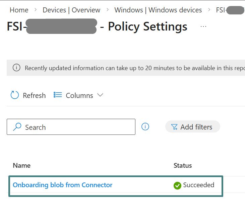This screenshot has width=245, height=211.
Task: Navigate to the Devices | Overview breadcrumb
Action: pyautogui.click(x=71, y=10)
